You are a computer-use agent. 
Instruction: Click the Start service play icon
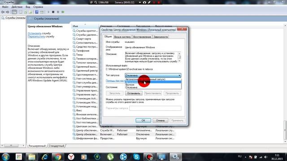click(48, 12)
